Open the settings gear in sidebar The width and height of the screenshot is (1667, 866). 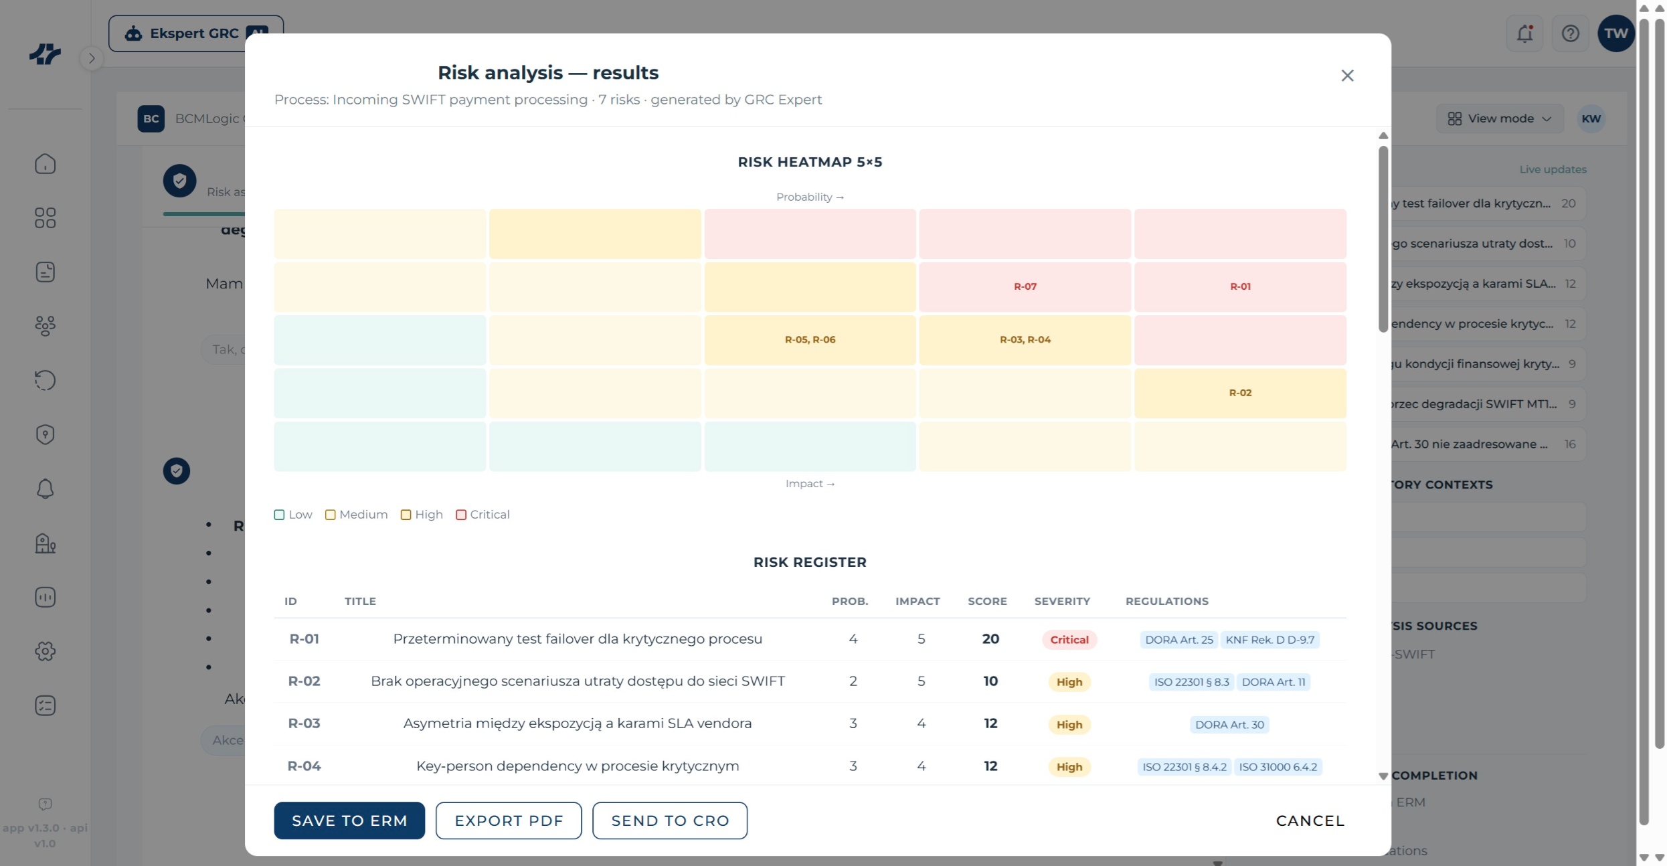45,651
